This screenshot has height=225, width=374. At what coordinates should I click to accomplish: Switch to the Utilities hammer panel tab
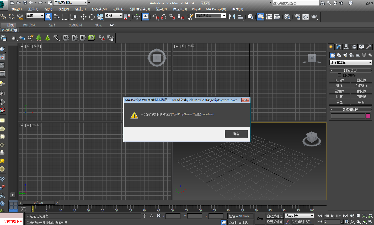[369, 47]
